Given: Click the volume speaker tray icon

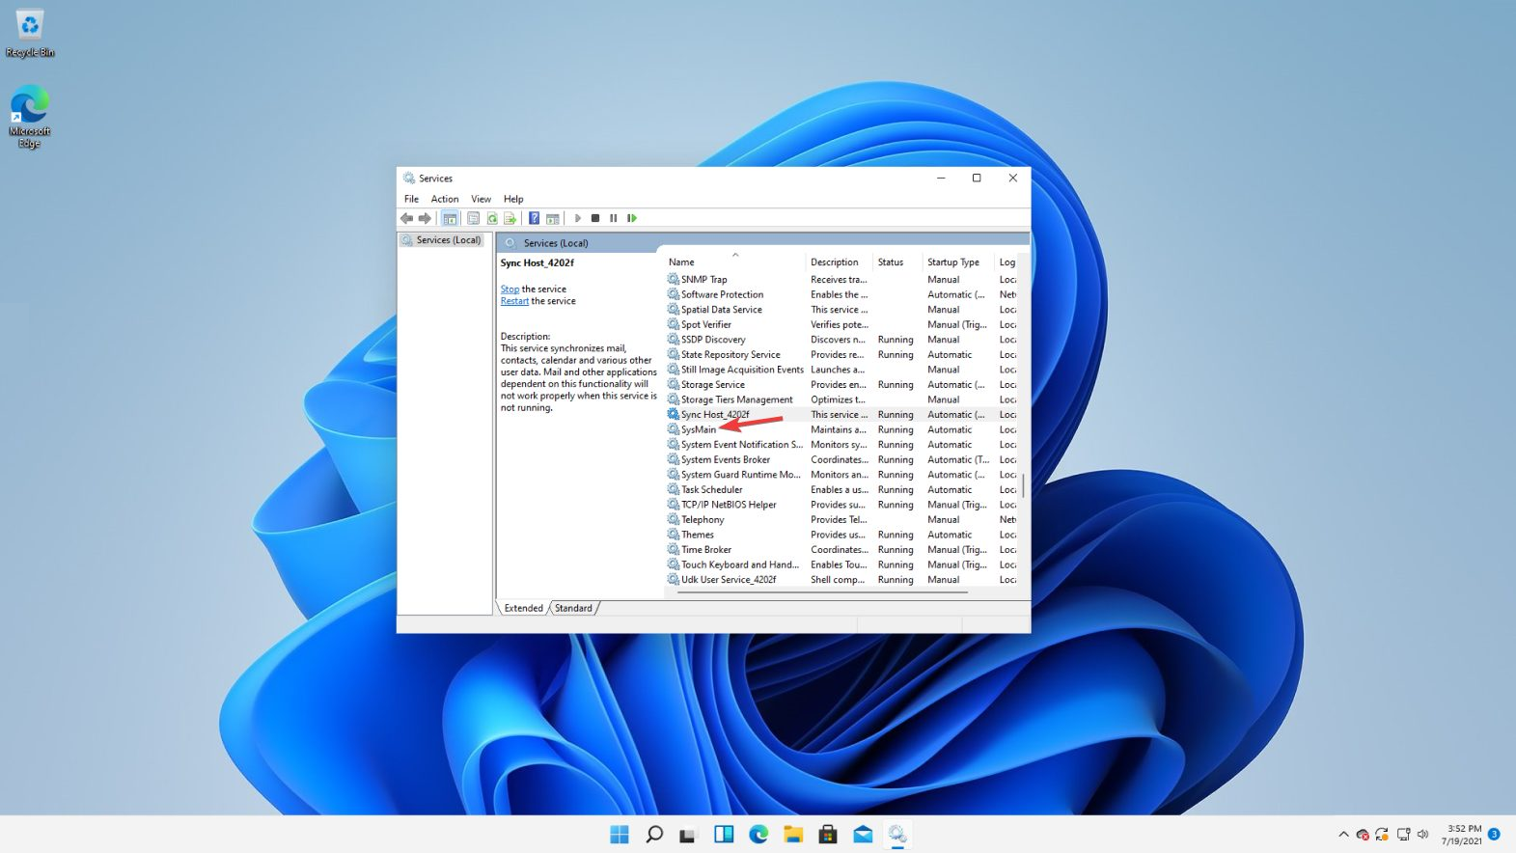Looking at the screenshot, I should [1422, 835].
